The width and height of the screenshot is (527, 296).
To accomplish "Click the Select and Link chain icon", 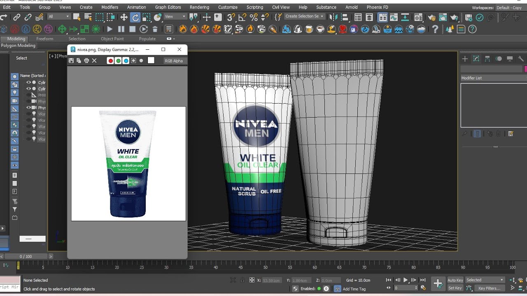I will coord(17,17).
